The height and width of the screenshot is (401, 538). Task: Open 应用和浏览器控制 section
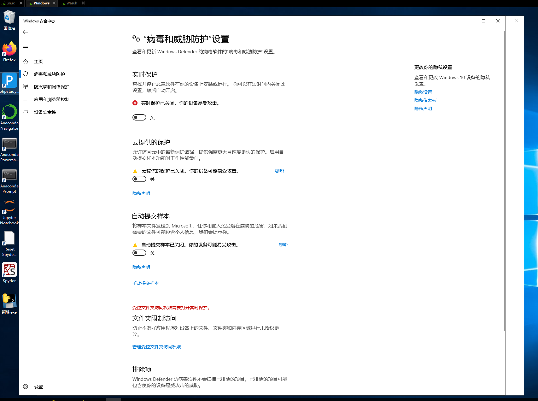click(51, 99)
